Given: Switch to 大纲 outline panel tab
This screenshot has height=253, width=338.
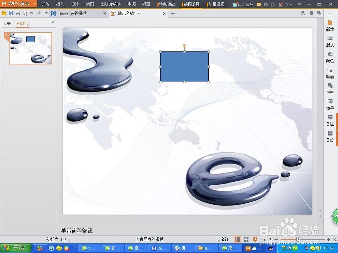Looking at the screenshot, I should 7,24.
